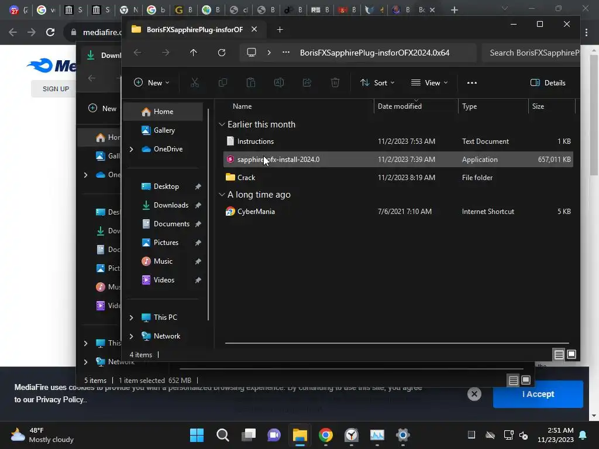The image size is (599, 449).
Task: Expand Network in front navigation pane
Action: point(132,336)
